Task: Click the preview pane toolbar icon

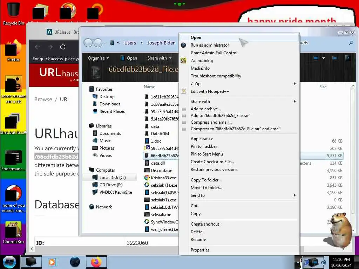Action: point(335,58)
